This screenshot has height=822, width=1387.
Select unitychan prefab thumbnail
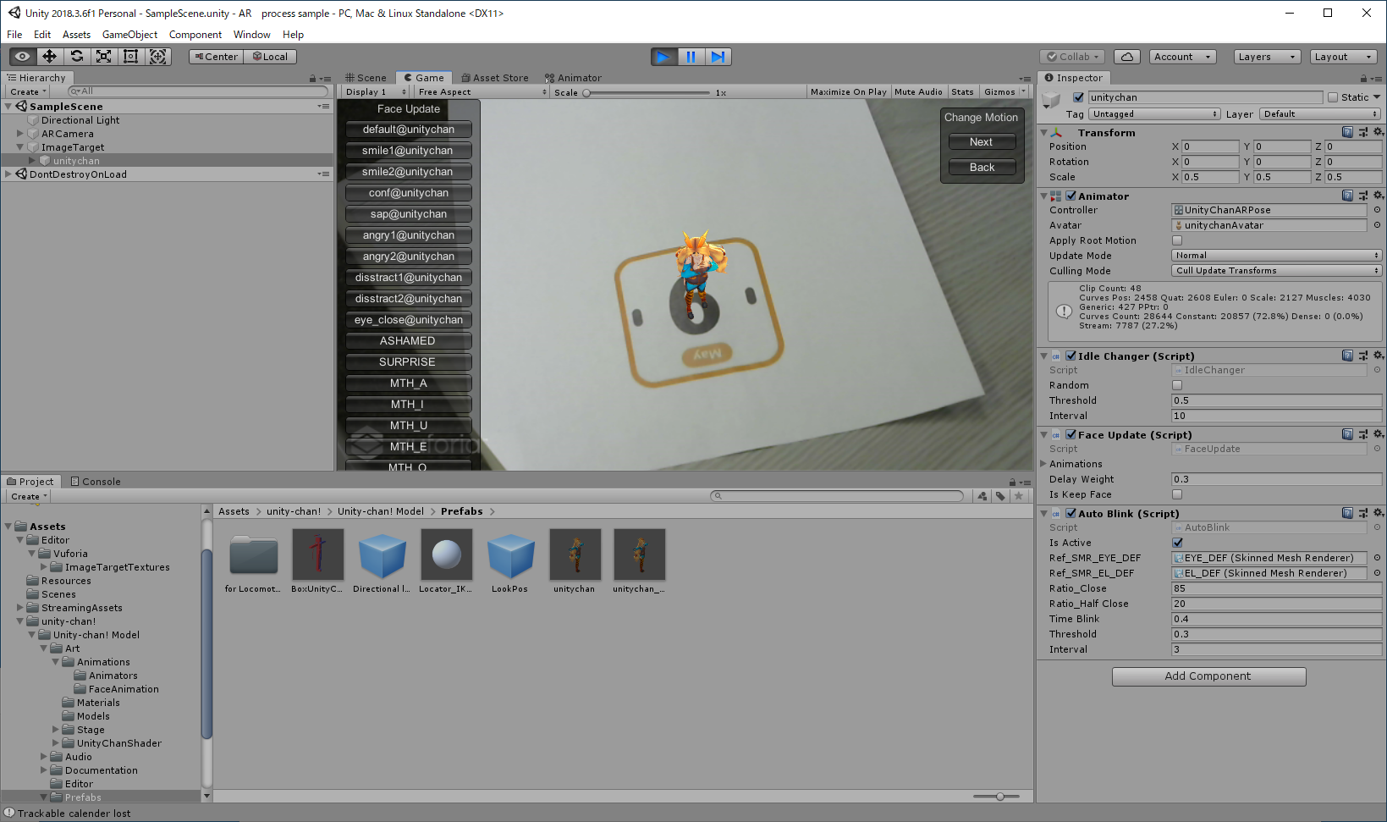click(575, 554)
